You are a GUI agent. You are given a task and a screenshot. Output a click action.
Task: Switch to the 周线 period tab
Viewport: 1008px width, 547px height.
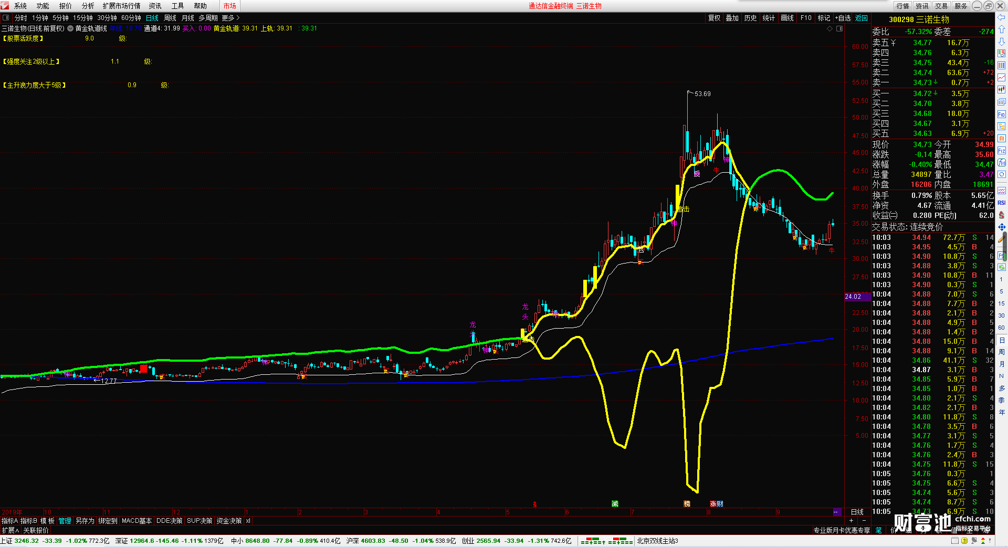[170, 18]
